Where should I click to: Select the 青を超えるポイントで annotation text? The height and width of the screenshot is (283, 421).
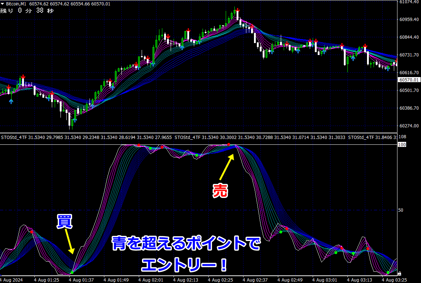(186, 243)
